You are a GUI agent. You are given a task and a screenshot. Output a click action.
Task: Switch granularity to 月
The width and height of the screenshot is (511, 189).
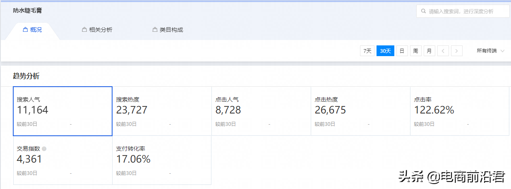click(x=429, y=51)
